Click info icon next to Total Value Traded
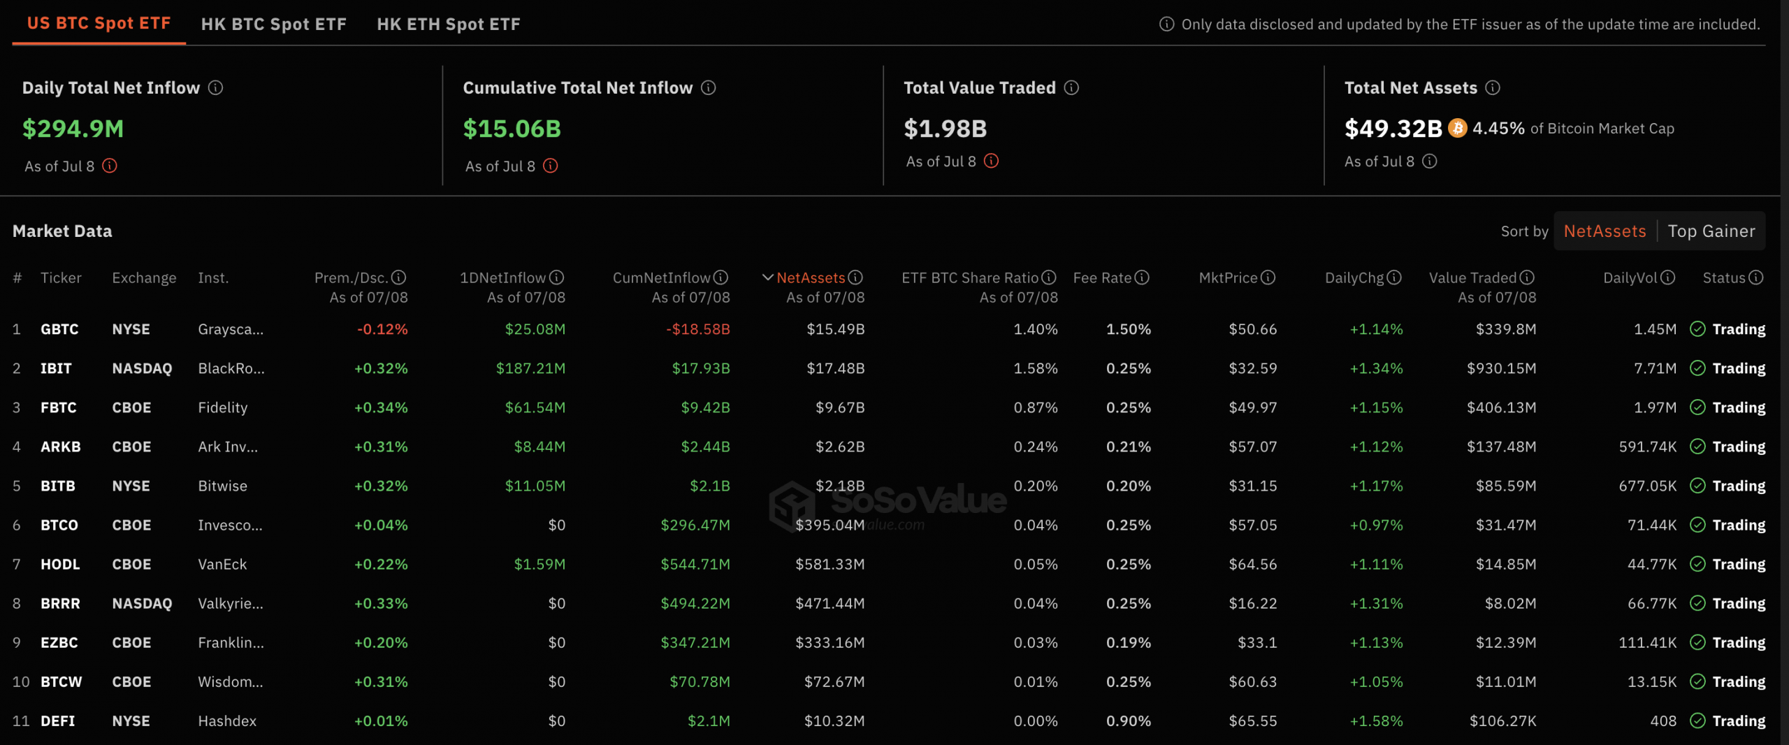 [1071, 87]
